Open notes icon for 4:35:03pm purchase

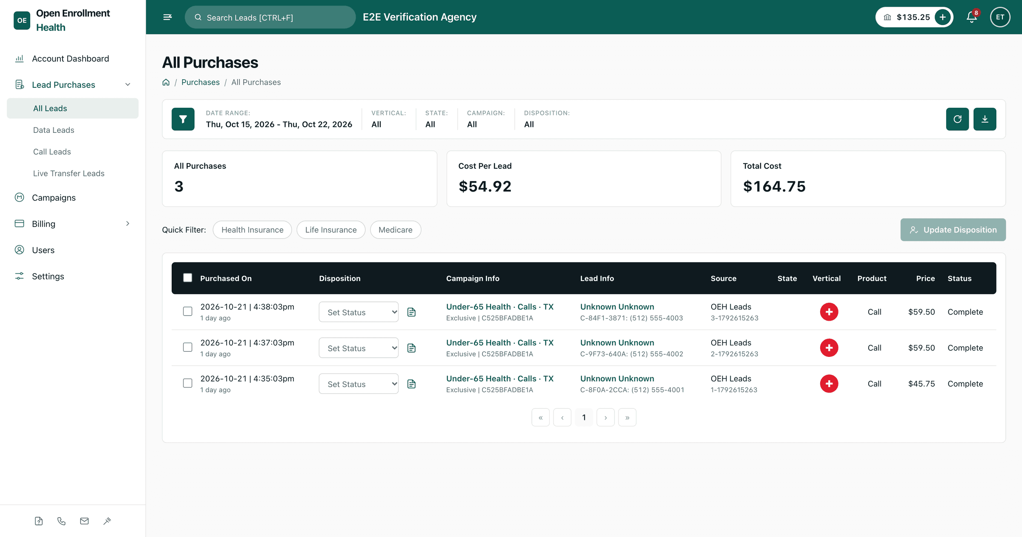click(x=411, y=384)
